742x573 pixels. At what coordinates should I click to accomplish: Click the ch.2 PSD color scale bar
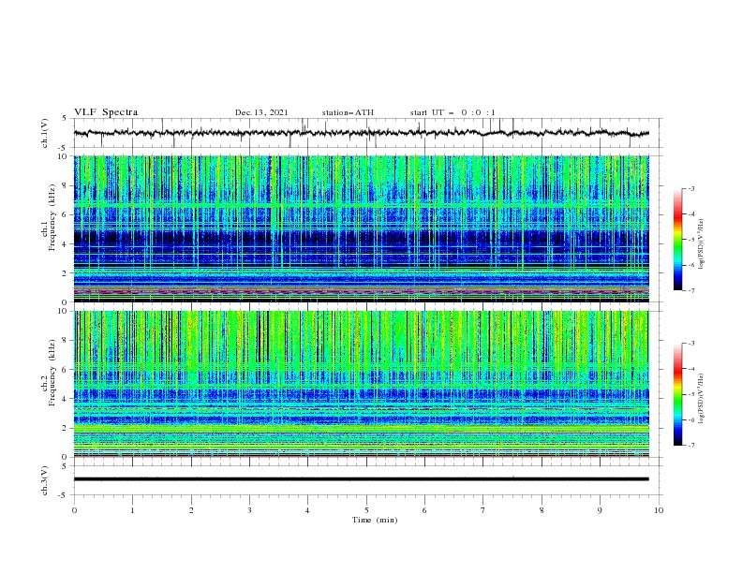click(677, 394)
